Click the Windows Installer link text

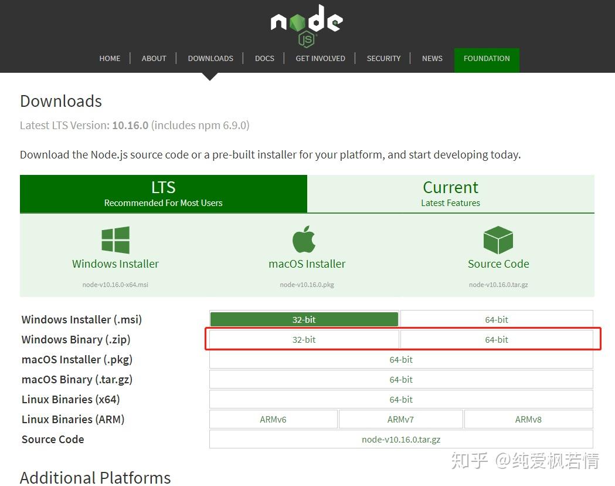[115, 264]
